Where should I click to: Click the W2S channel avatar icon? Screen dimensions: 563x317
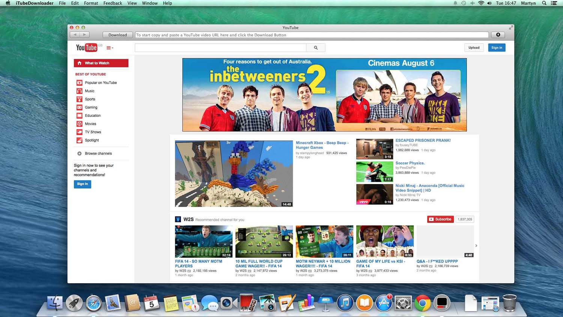pyautogui.click(x=178, y=219)
